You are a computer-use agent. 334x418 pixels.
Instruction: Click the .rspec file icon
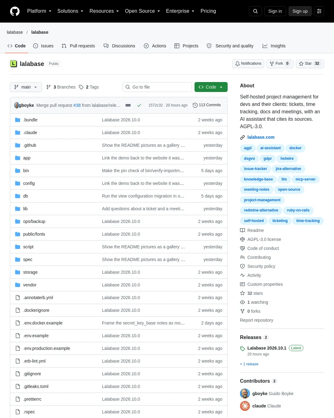tap(18, 412)
